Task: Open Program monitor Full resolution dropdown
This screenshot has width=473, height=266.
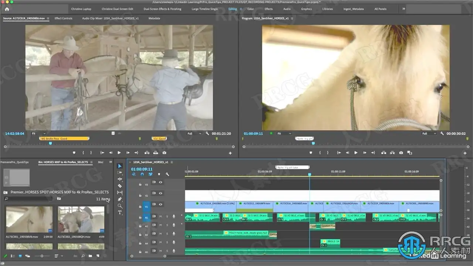Action: click(x=429, y=133)
